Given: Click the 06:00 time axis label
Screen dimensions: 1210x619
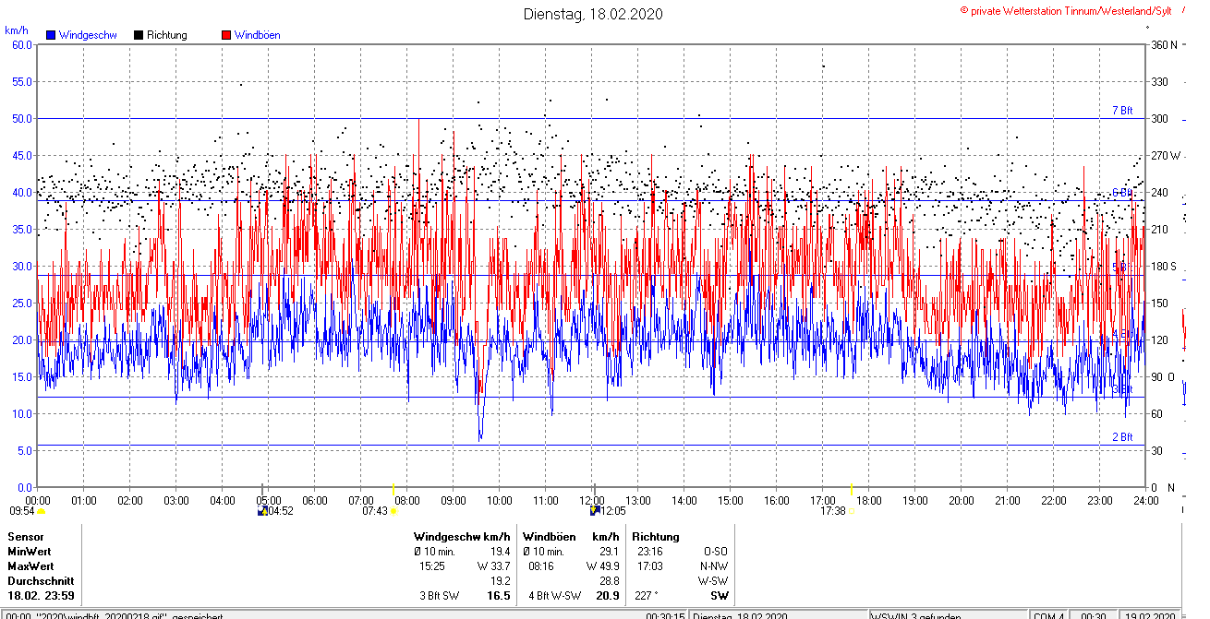Looking at the screenshot, I should [x=314, y=501].
